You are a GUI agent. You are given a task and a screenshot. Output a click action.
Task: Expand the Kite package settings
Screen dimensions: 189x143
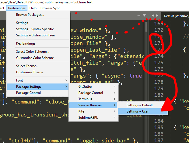point(94,111)
